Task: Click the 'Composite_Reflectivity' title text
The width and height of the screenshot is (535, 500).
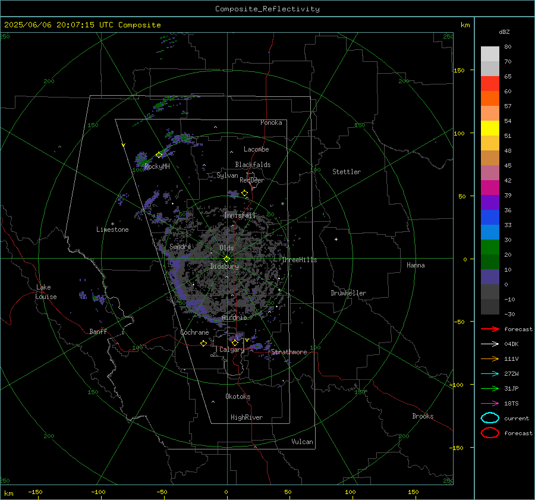Action: 267,9
